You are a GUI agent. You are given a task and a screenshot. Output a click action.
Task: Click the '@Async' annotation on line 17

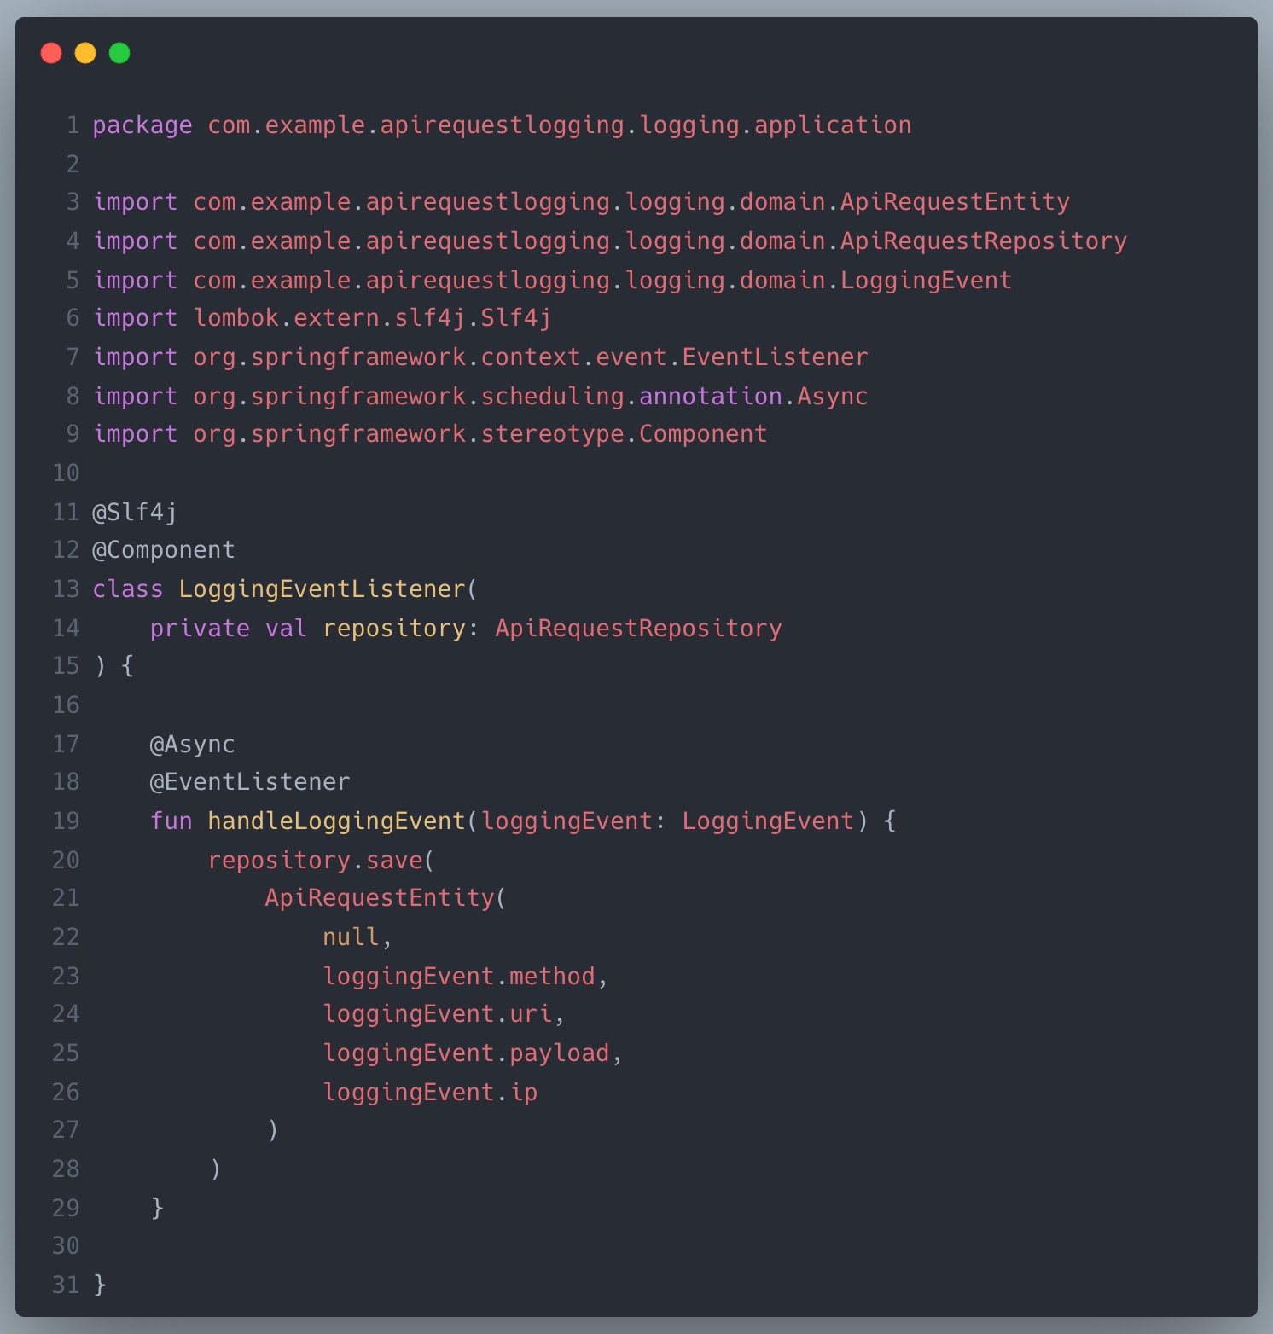click(192, 745)
